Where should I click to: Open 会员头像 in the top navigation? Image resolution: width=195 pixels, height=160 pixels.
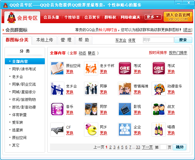pos(51,17)
